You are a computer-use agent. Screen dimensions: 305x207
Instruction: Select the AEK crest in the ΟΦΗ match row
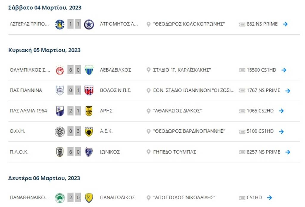click(x=89, y=131)
